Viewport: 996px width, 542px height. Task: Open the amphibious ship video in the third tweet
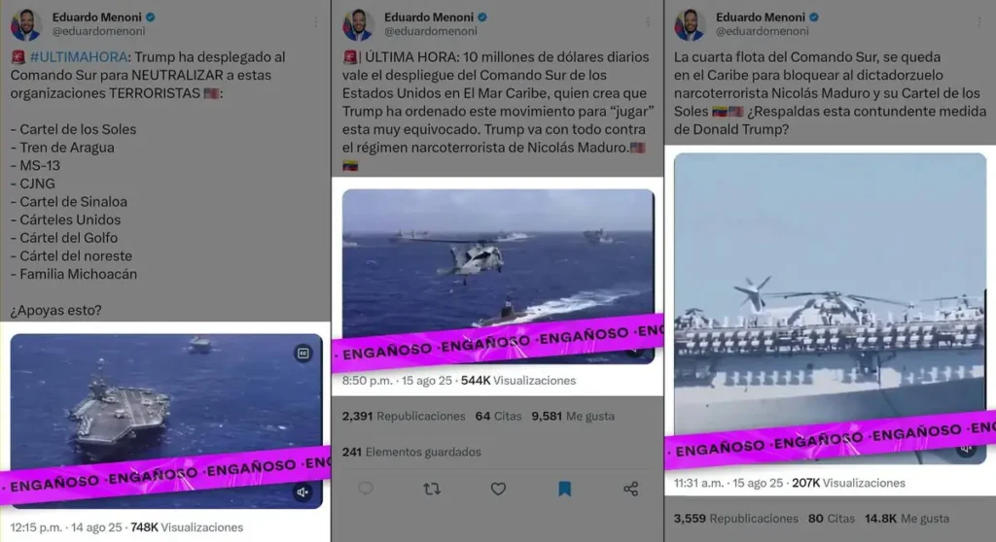[x=830, y=308]
